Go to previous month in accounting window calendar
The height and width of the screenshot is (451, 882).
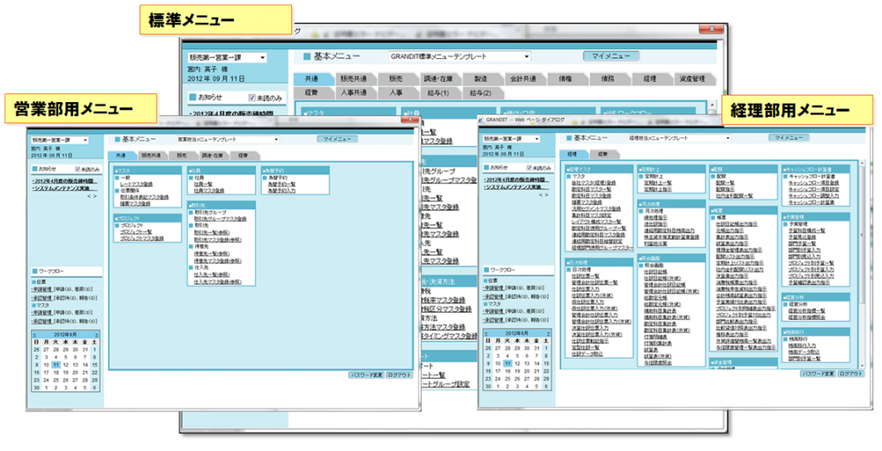[486, 334]
